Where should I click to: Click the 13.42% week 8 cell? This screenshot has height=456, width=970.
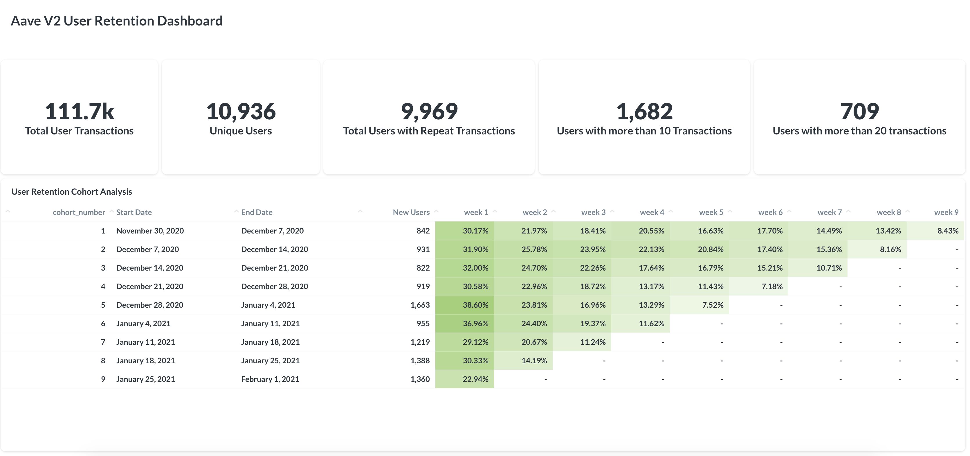tap(877, 231)
